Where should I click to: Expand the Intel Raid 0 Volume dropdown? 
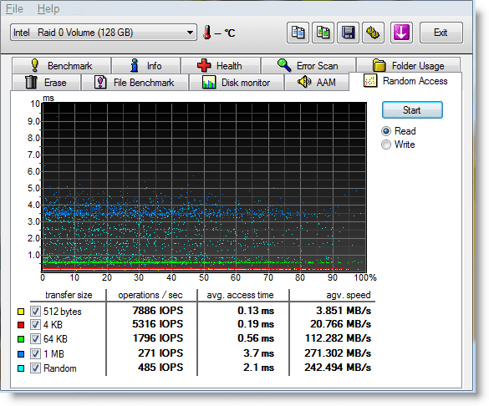(104, 33)
